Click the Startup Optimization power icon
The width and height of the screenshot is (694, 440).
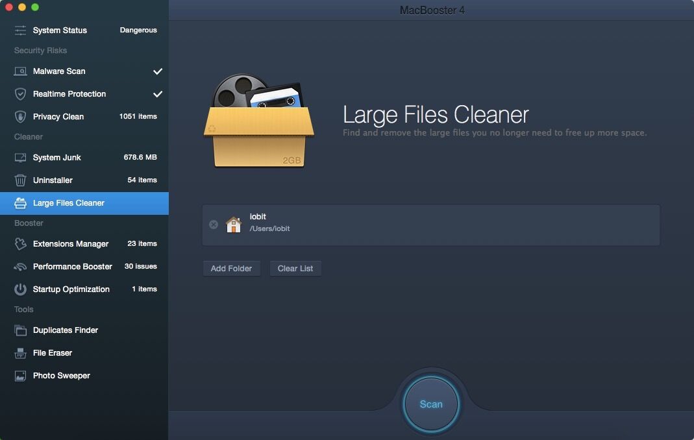pos(20,289)
